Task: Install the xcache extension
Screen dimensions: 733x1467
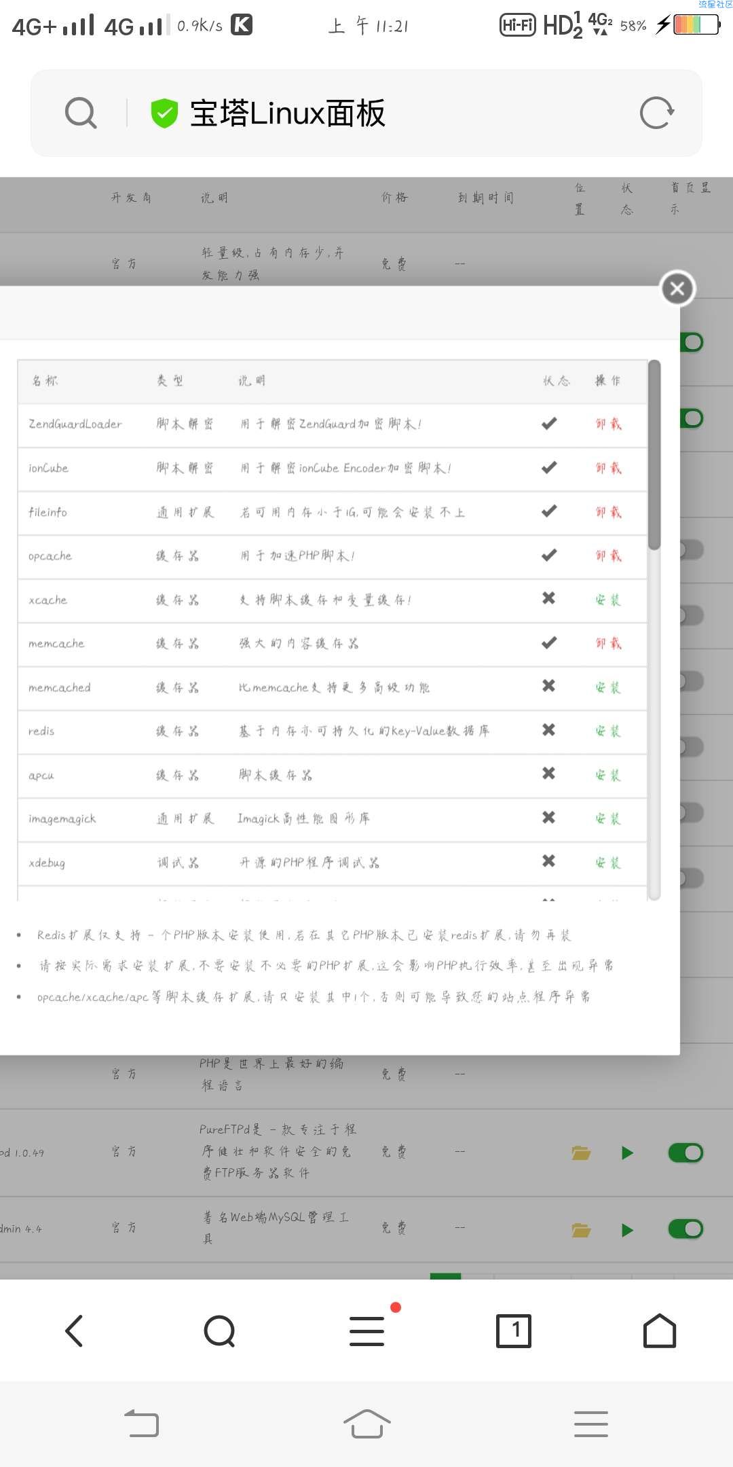Action: 608,600
